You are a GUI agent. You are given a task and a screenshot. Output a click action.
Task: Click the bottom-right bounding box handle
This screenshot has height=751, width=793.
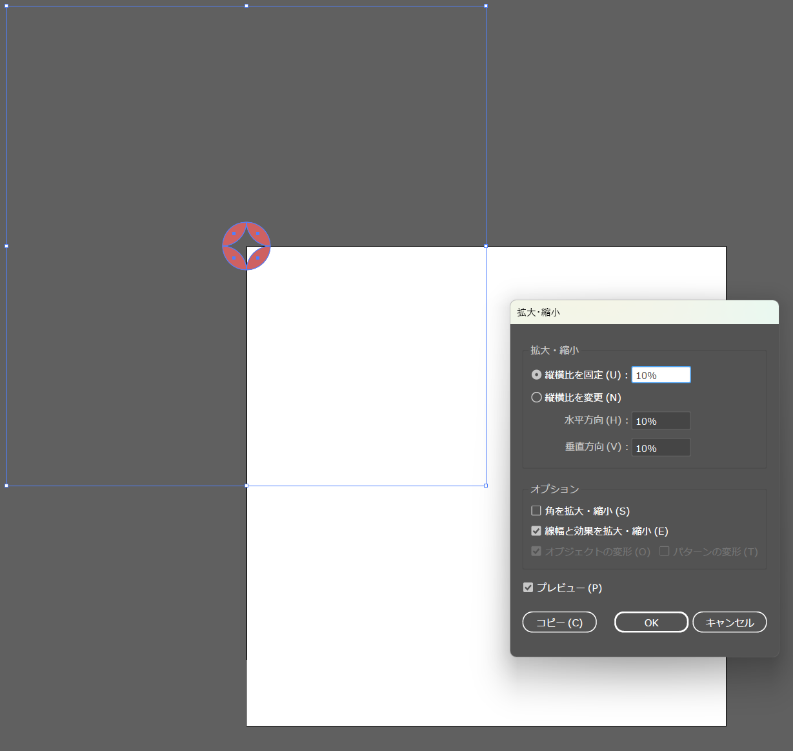(x=486, y=486)
